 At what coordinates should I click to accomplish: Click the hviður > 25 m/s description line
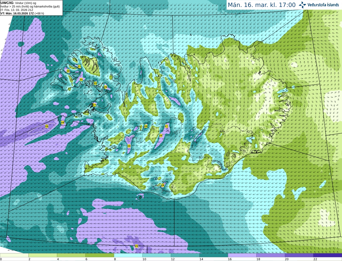point(30,6)
